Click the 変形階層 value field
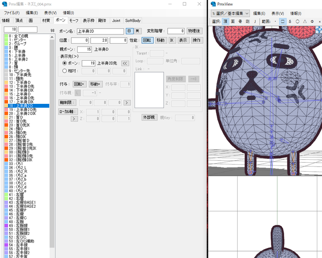 point(176,31)
